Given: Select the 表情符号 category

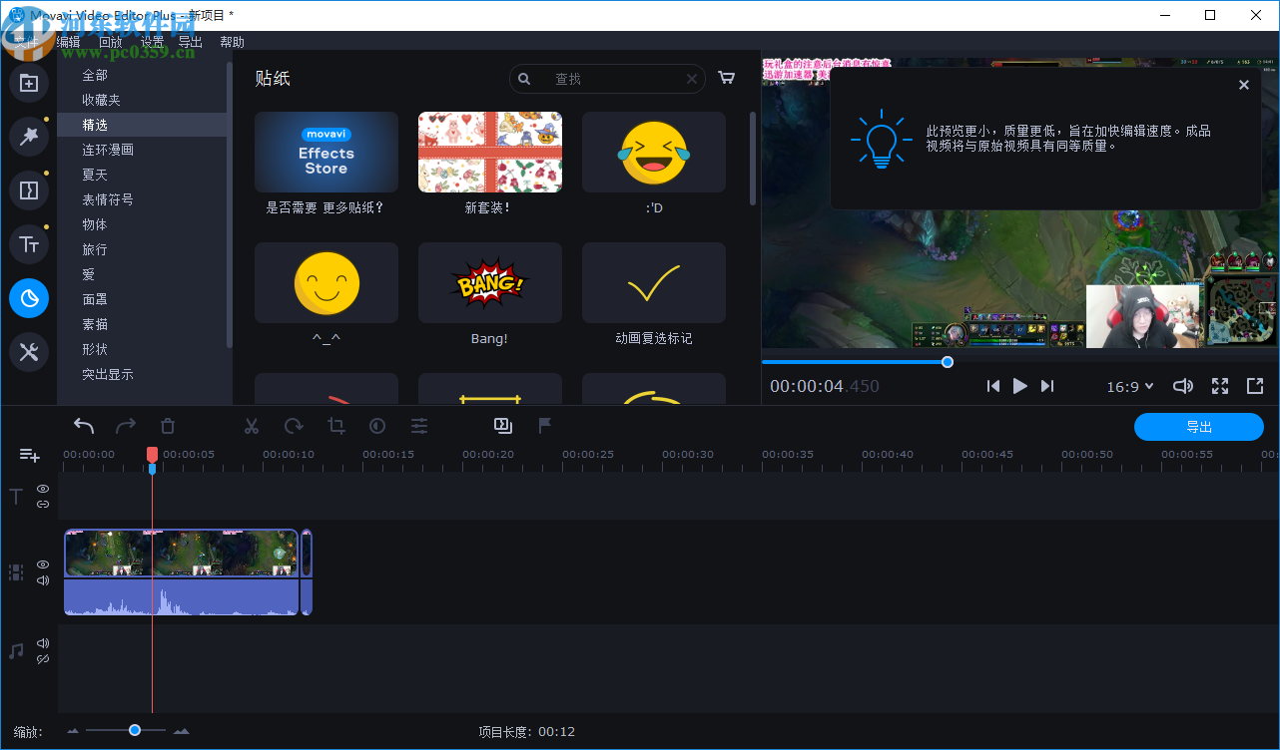Looking at the screenshot, I should click(x=108, y=198).
